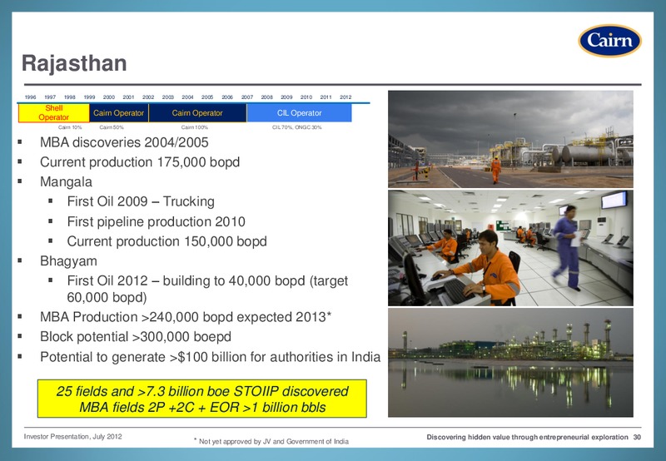Click the Cairn logo
Image resolution: width=666 pixels, height=461 pixels.
click(x=609, y=40)
